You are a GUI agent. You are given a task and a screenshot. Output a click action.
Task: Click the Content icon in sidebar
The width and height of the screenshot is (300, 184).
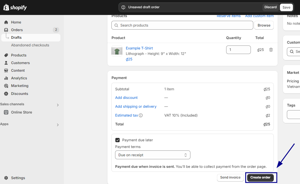[6, 70]
